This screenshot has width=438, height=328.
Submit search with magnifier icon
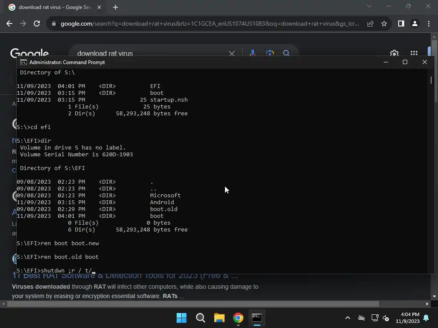click(286, 53)
